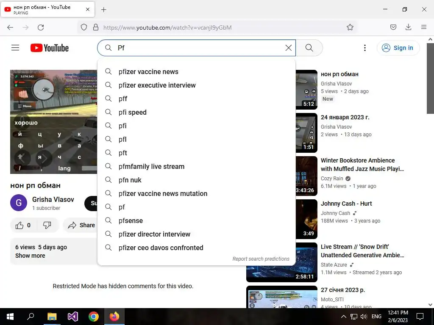Select suggestion pfizer vaccine news
434x325 pixels.
point(197,72)
